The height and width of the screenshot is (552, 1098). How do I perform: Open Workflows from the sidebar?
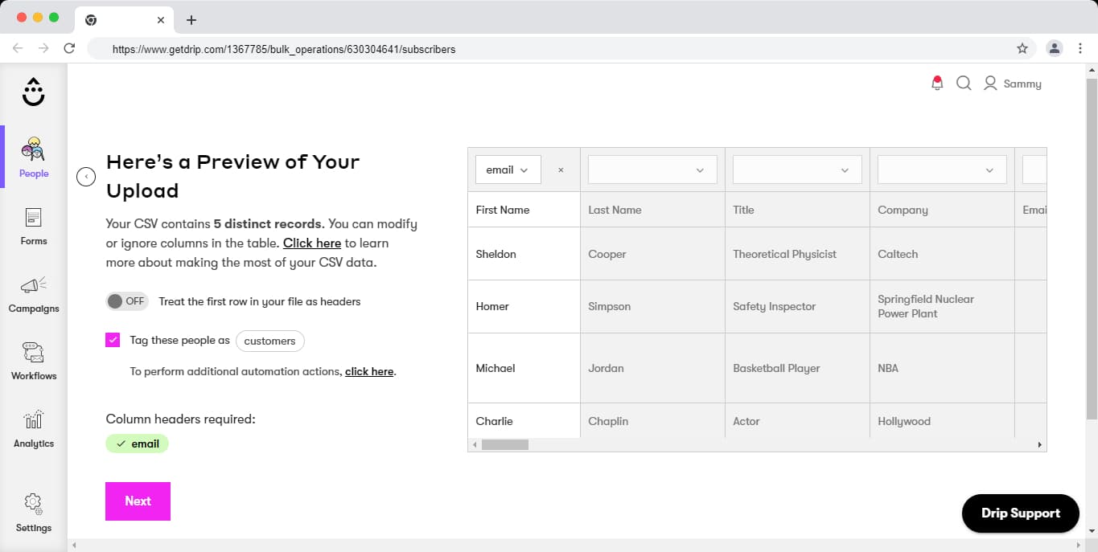(34, 361)
